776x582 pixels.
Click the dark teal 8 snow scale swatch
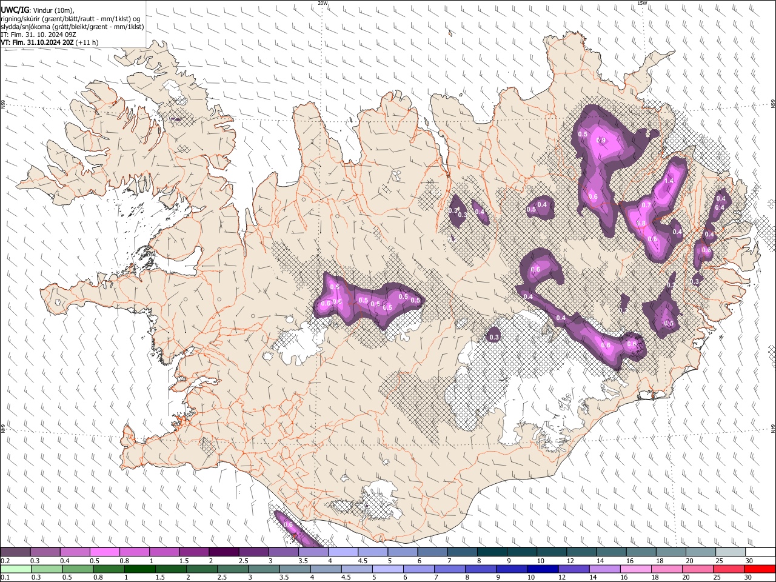[492, 552]
